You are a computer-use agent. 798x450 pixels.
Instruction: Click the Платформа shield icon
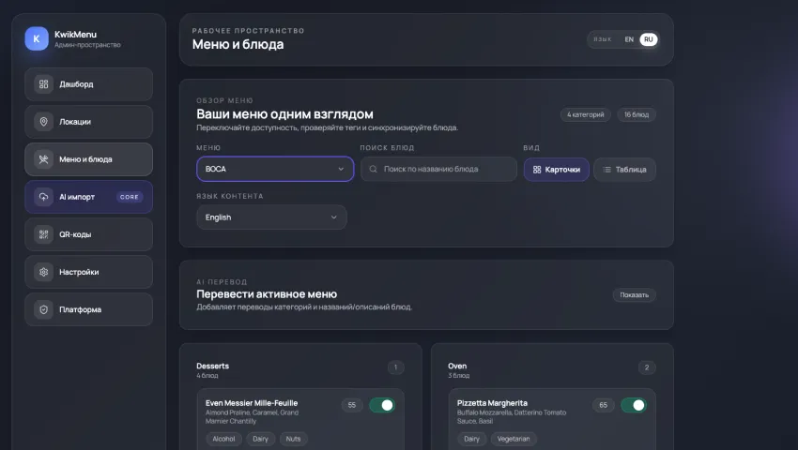(x=44, y=309)
